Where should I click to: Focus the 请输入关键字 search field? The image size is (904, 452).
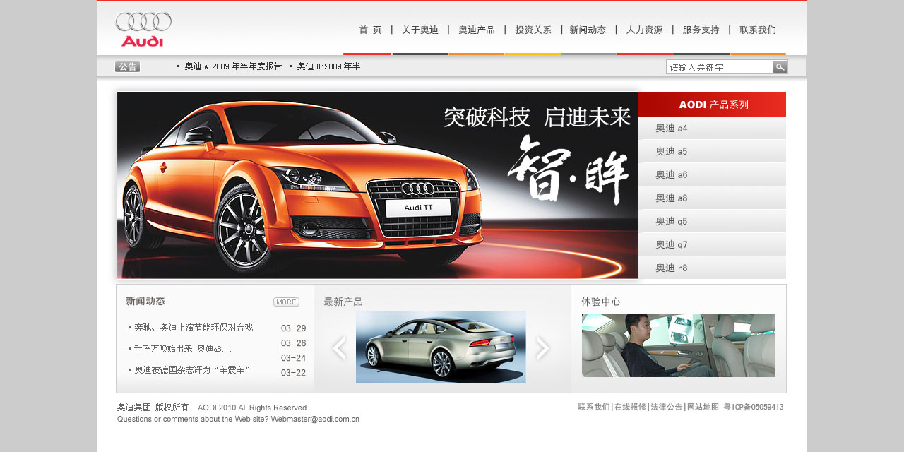point(720,67)
